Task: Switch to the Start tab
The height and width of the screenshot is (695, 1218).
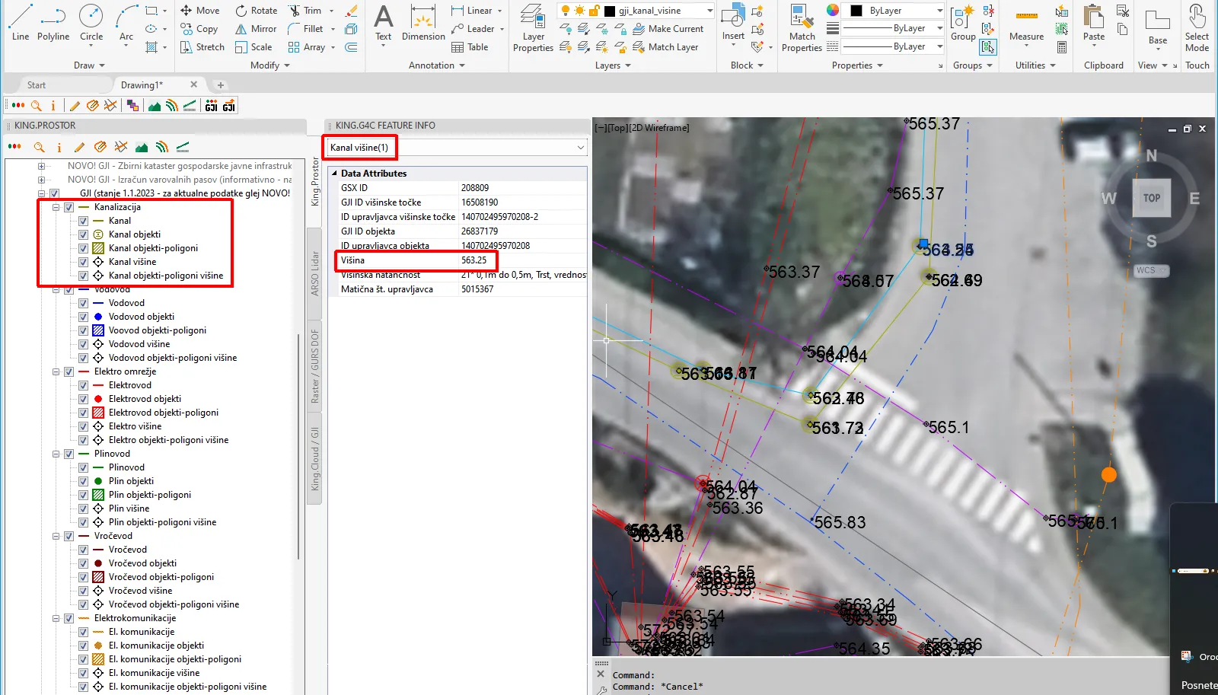Action: pyautogui.click(x=37, y=85)
